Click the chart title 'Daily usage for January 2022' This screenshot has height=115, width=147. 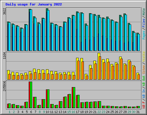pos(34,4)
